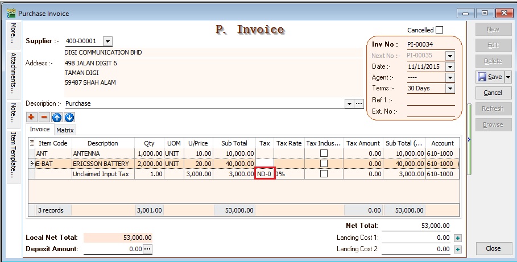Expand the Supplier code dropdown

108,41
